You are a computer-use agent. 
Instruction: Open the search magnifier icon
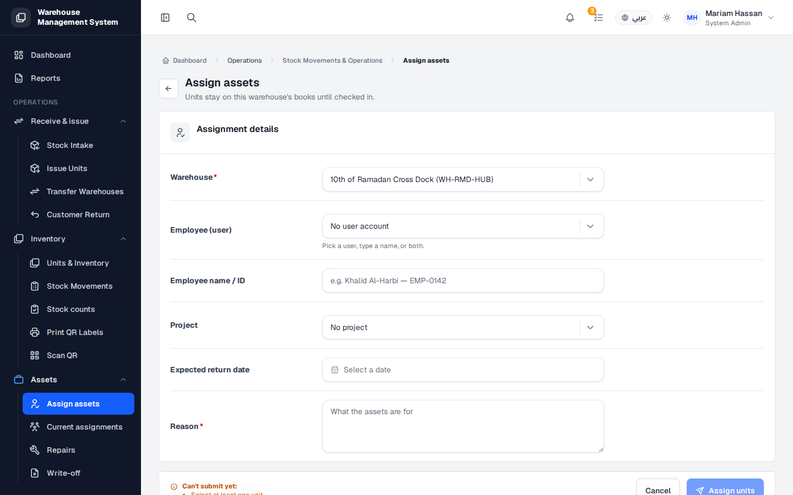pyautogui.click(x=192, y=18)
